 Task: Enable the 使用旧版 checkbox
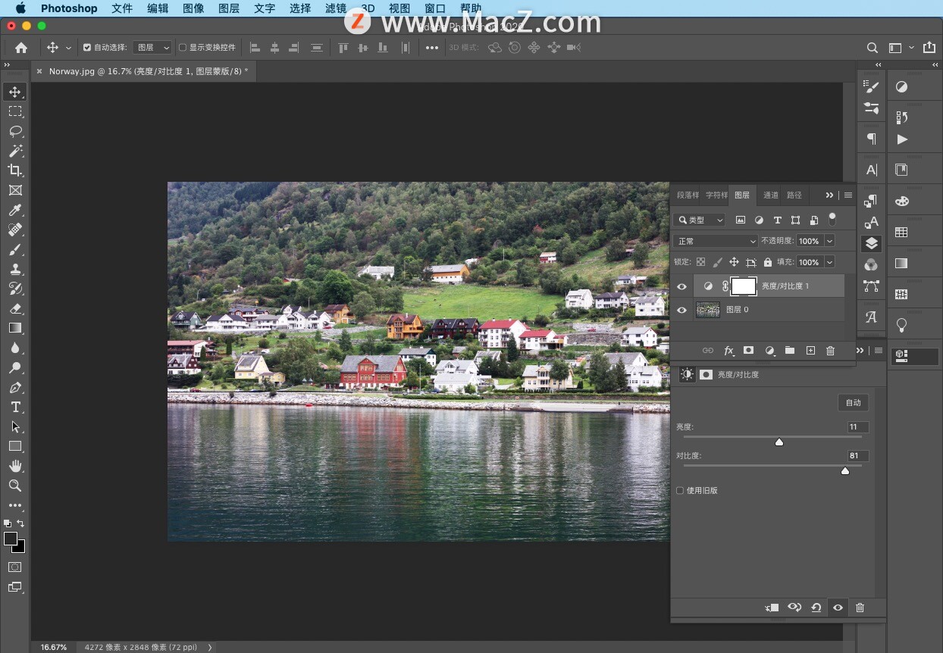[680, 491]
